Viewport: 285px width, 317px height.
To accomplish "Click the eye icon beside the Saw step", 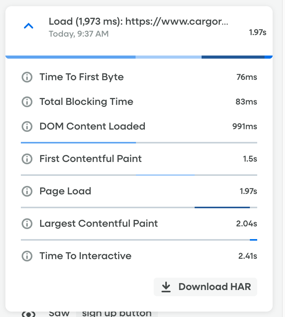I will point(28,314).
